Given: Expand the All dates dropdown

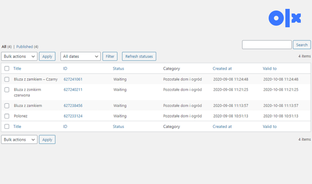Looking at the screenshot, I should pyautogui.click(x=80, y=57).
